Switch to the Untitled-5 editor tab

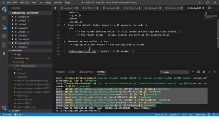(153, 8)
